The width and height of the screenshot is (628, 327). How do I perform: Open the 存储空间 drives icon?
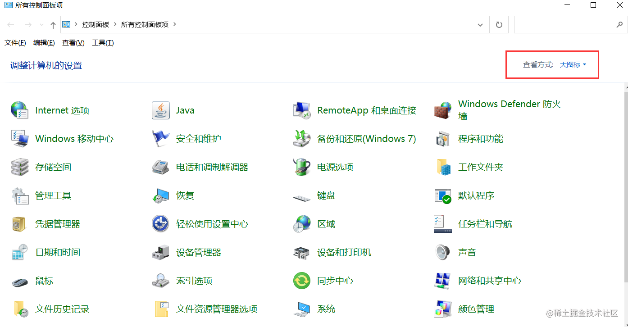19,167
